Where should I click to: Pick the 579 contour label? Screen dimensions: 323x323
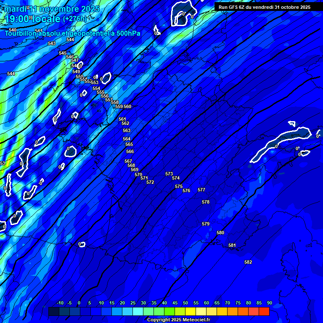[206, 224]
